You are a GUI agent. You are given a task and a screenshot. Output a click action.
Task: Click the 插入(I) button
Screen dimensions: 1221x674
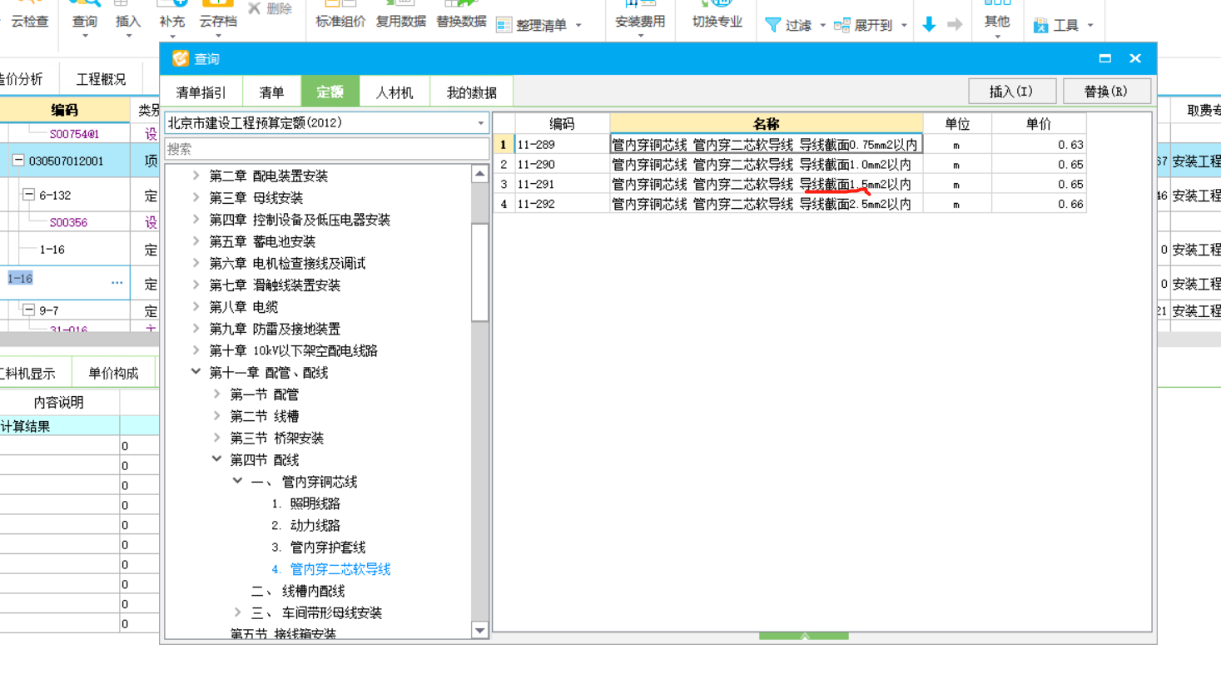tap(1012, 92)
